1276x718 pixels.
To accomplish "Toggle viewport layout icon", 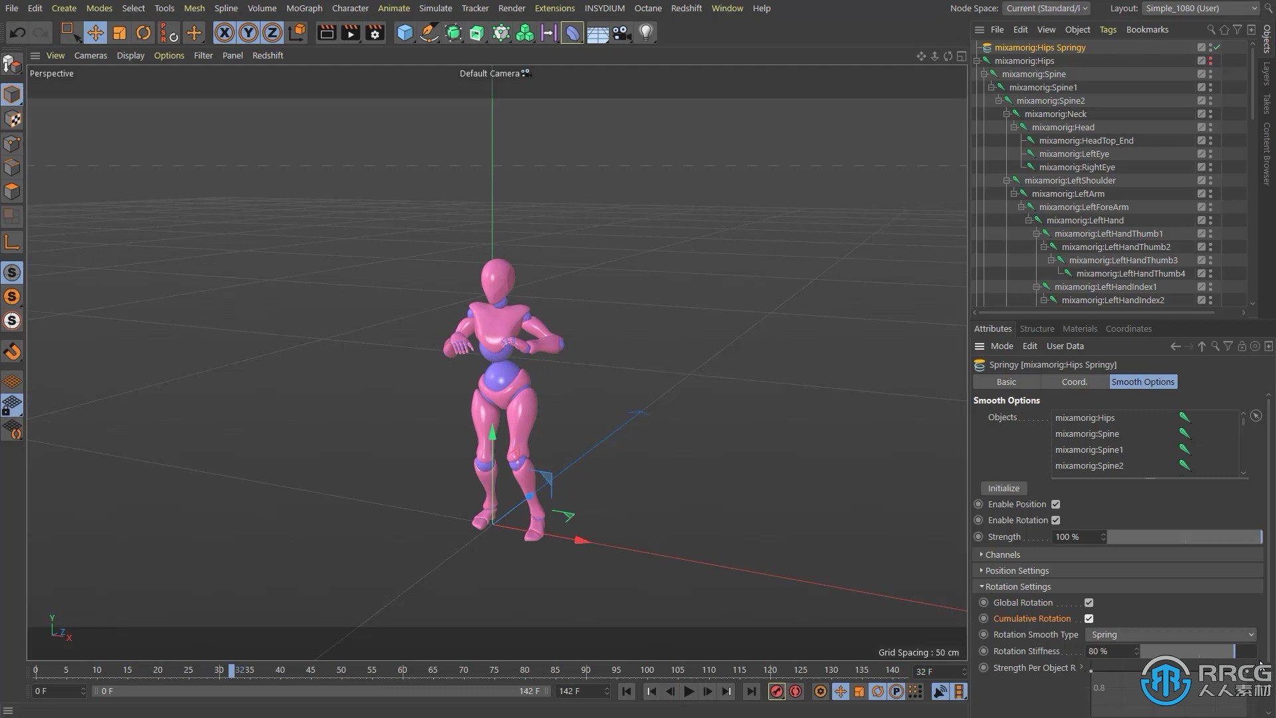I will point(961,57).
